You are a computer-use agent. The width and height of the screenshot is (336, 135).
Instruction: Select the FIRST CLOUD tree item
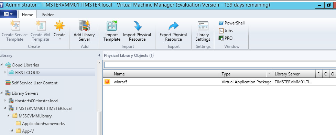pos(51,73)
